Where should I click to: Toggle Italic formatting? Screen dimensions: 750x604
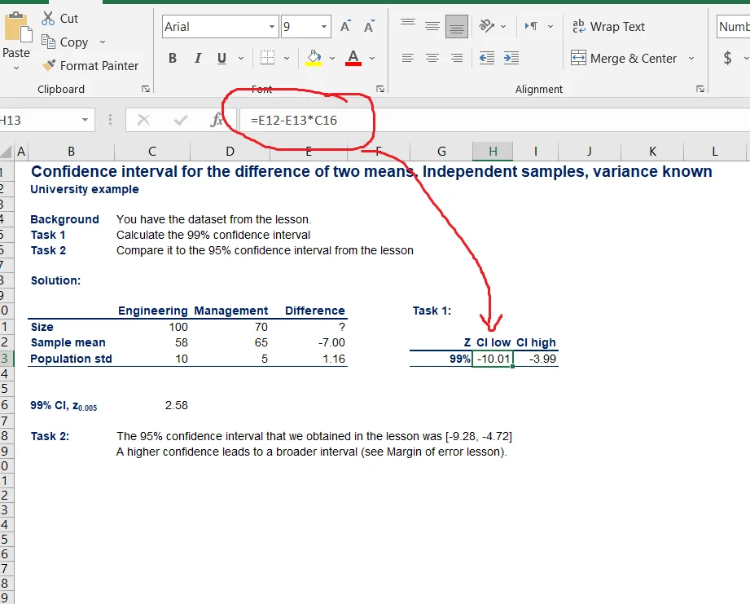click(197, 59)
